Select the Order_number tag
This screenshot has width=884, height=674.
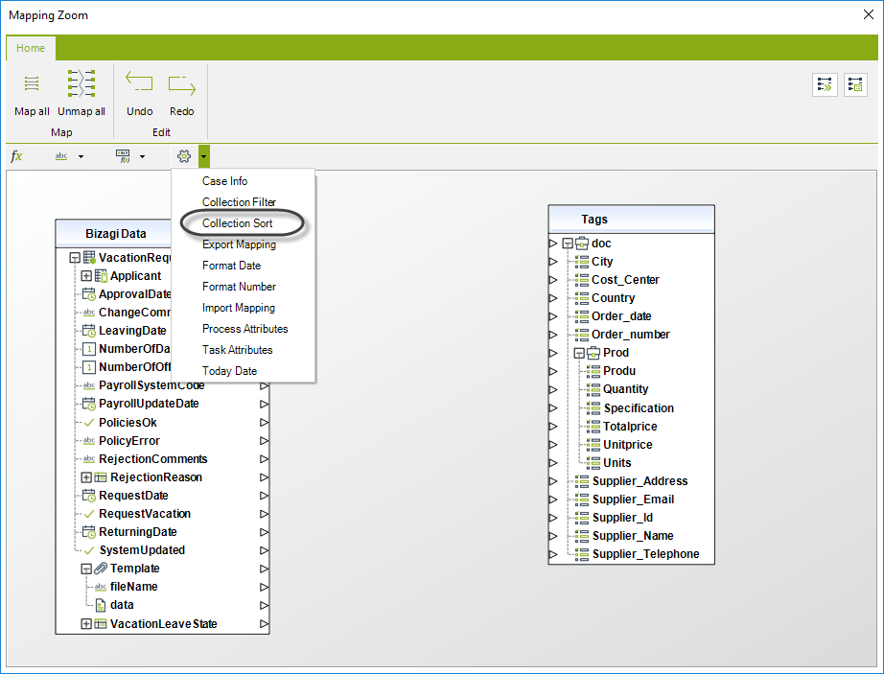coord(630,335)
